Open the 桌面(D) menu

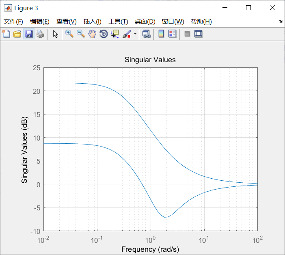click(145, 22)
